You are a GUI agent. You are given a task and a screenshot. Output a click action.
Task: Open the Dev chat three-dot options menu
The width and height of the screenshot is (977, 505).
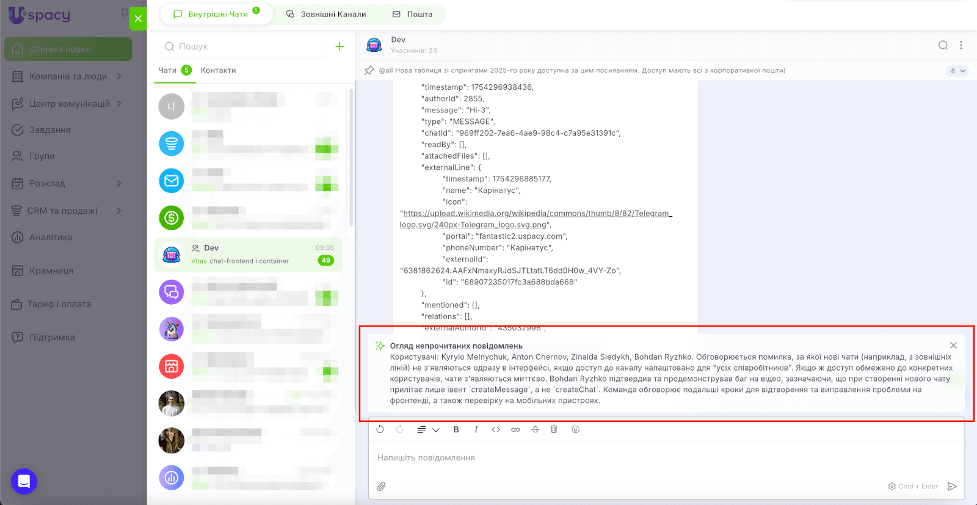pyautogui.click(x=961, y=45)
